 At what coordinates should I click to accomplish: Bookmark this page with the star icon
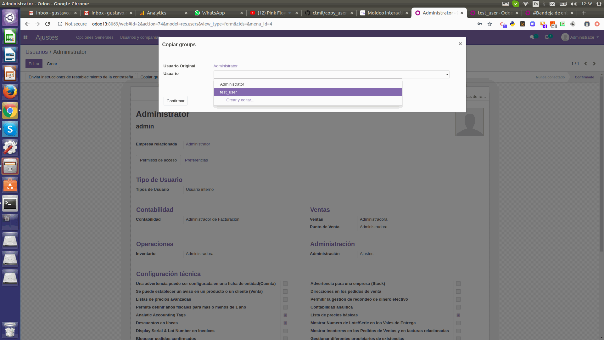click(490, 24)
